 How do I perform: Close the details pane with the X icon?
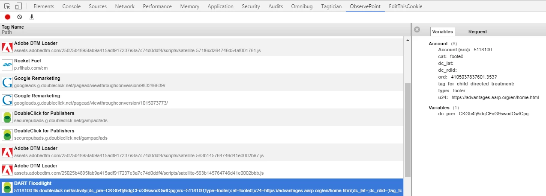pyautogui.click(x=417, y=30)
